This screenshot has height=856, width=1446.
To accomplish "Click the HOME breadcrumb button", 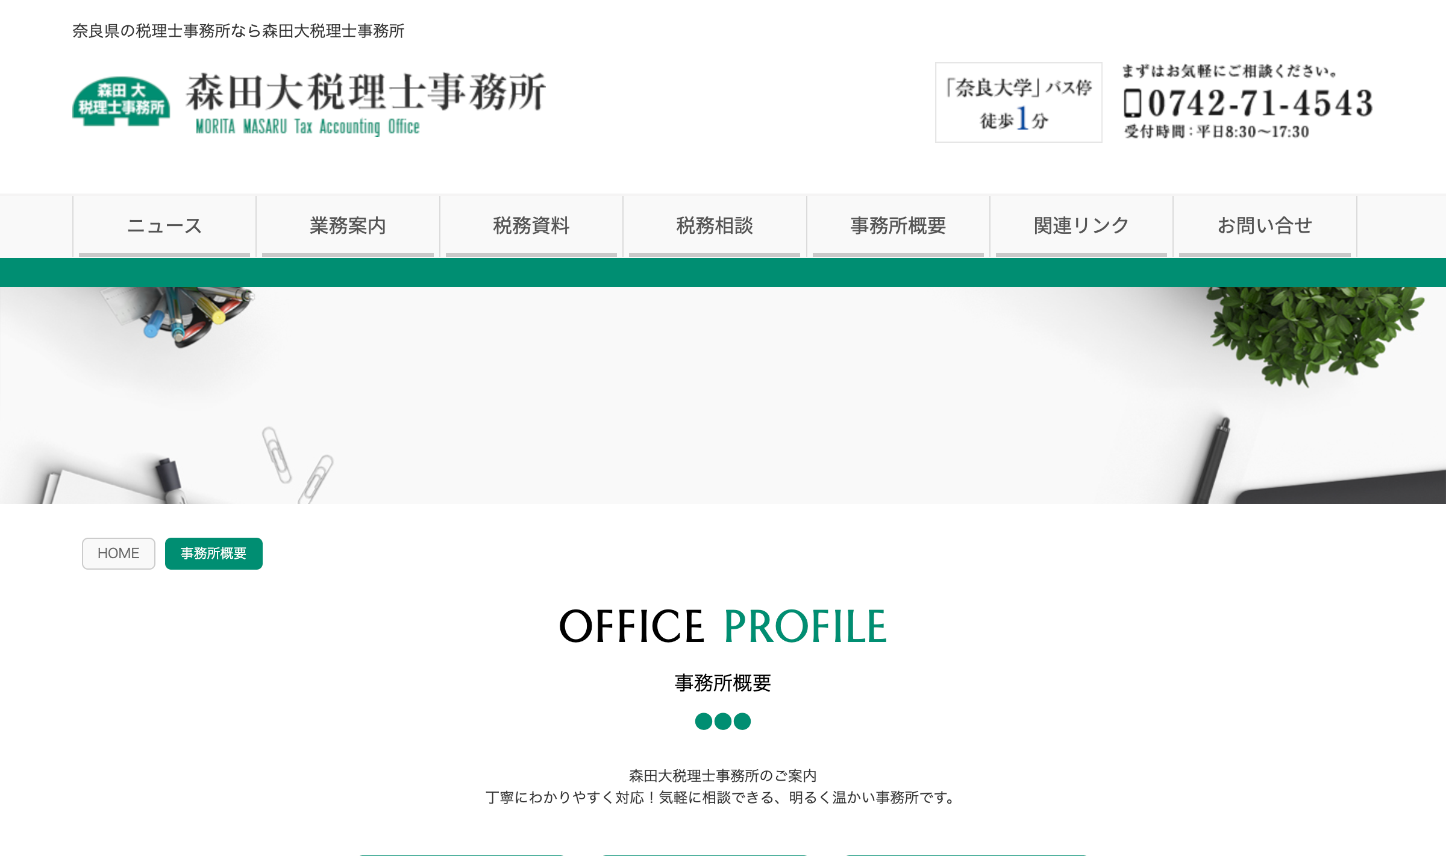I will [x=119, y=553].
